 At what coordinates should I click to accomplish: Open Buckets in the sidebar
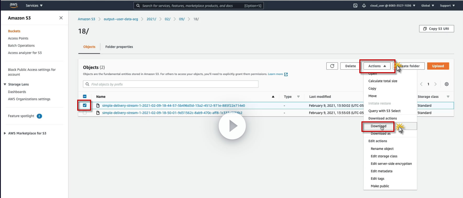coord(14,31)
